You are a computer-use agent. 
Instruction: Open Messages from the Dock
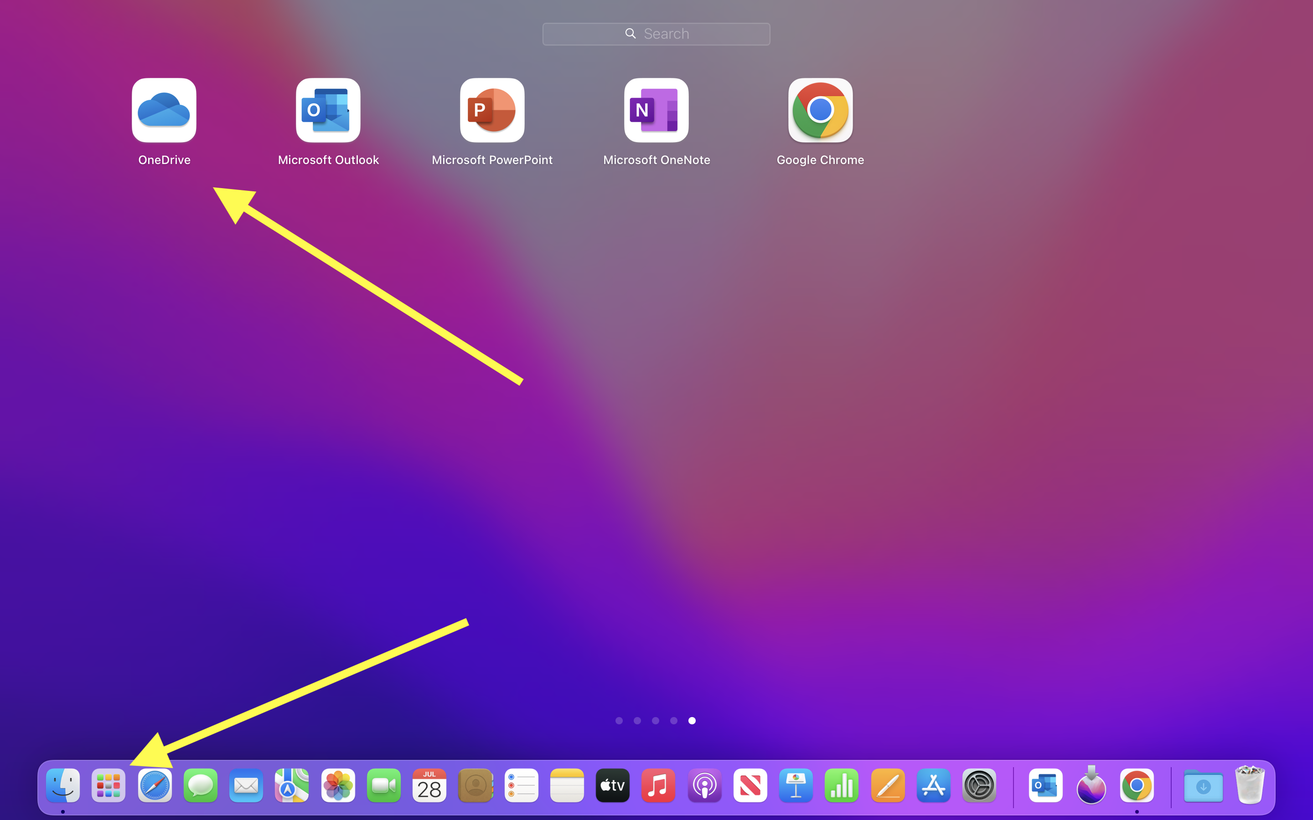(200, 785)
